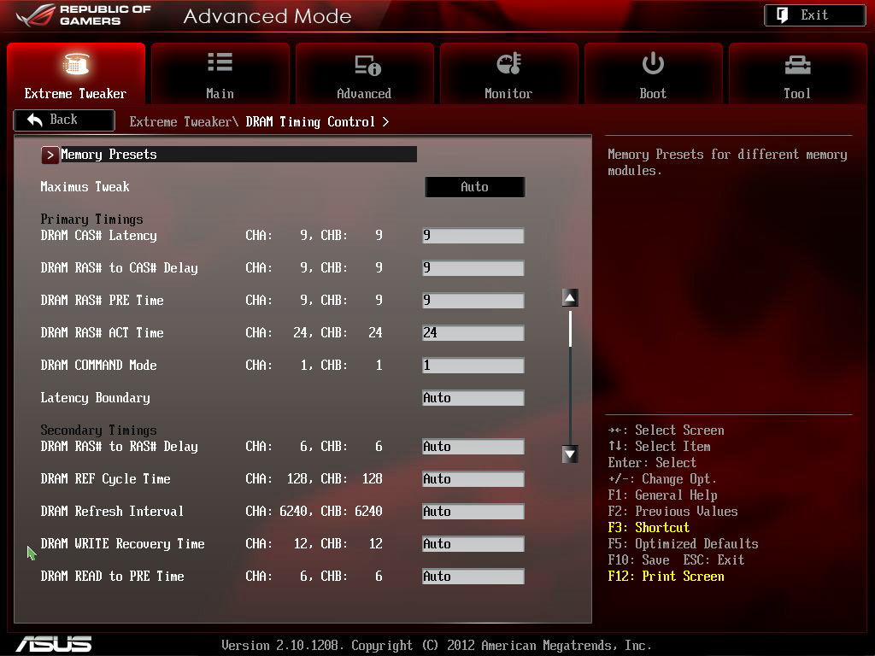The height and width of the screenshot is (656, 875).
Task: Click the Main list icon
Action: [220, 62]
